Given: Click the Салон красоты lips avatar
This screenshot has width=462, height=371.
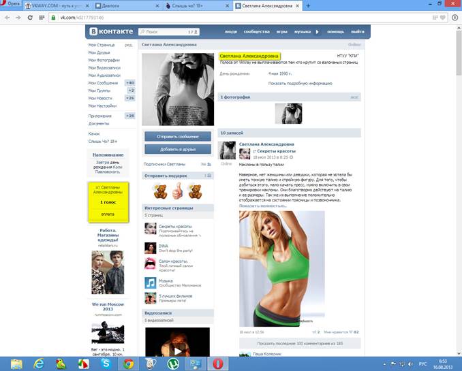Looking at the screenshot, I should (x=151, y=263).
